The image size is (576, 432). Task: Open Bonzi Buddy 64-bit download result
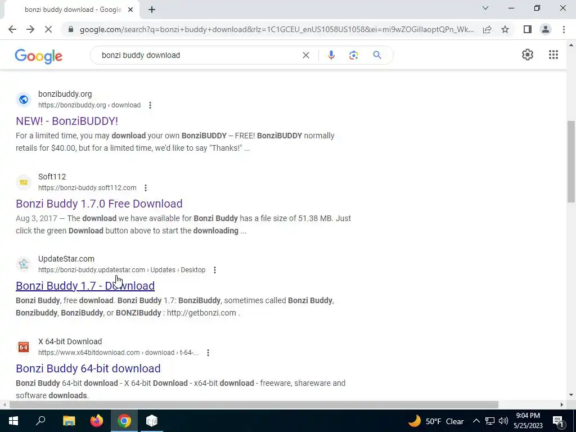pos(88,368)
